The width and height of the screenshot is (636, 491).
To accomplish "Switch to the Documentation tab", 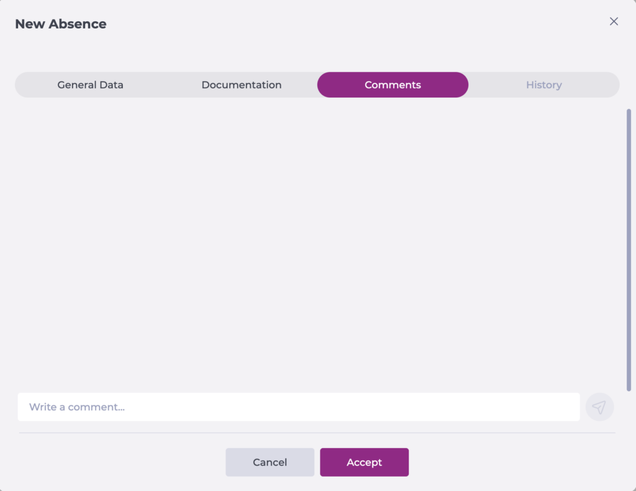I will pyautogui.click(x=242, y=85).
